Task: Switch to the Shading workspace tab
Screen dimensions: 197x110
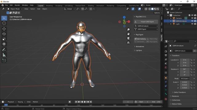Action: tap(91, 5)
